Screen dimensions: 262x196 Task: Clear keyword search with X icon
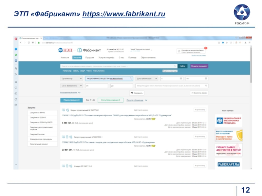click(175, 66)
